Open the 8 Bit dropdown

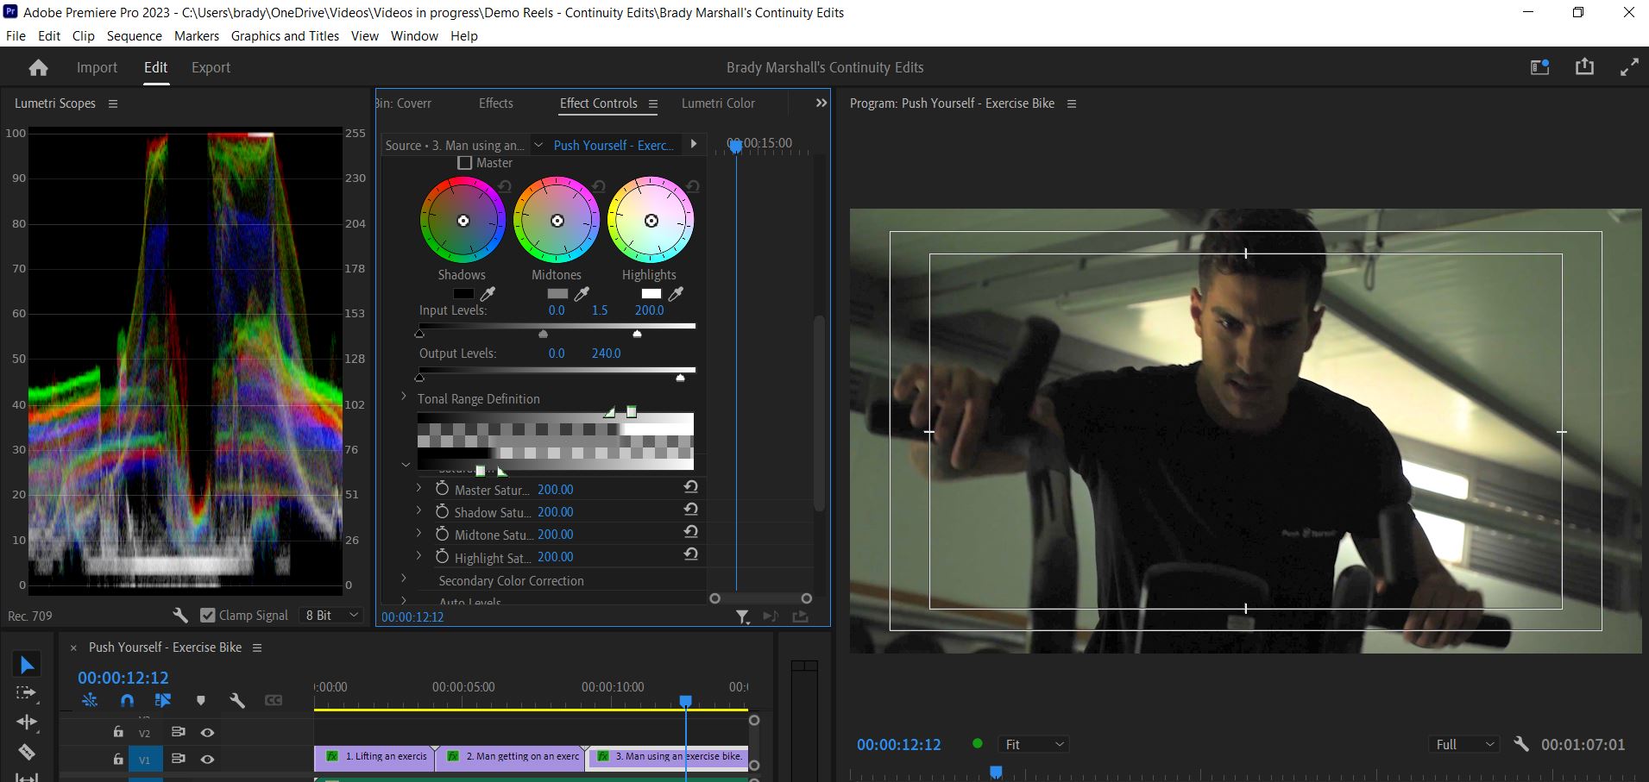[x=331, y=615]
